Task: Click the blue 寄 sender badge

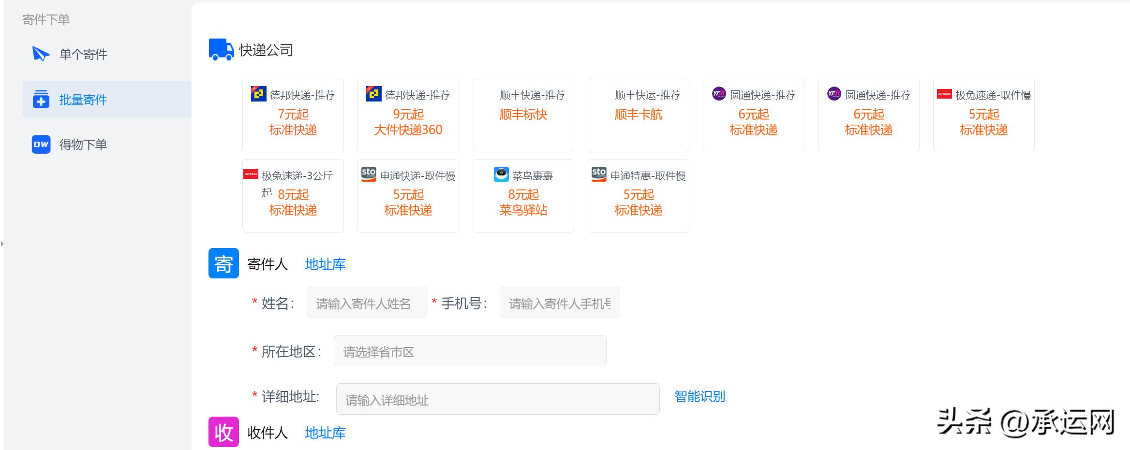Action: click(223, 264)
